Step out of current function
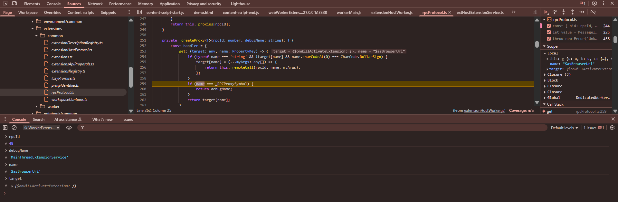This screenshot has width=618, height=202. 573,12
